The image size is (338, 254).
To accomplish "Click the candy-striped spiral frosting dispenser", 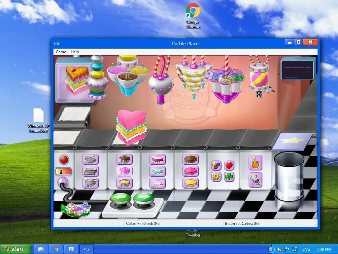I will (x=193, y=77).
